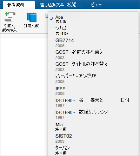Select SIST02 2003 citation style
The height and width of the screenshot is (156, 140).
pyautogui.click(x=93, y=138)
